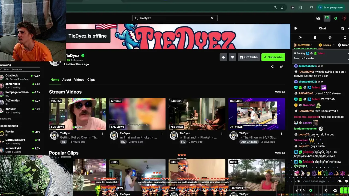Open the emoji picker in chat input
The image size is (349, 196).
346,181
